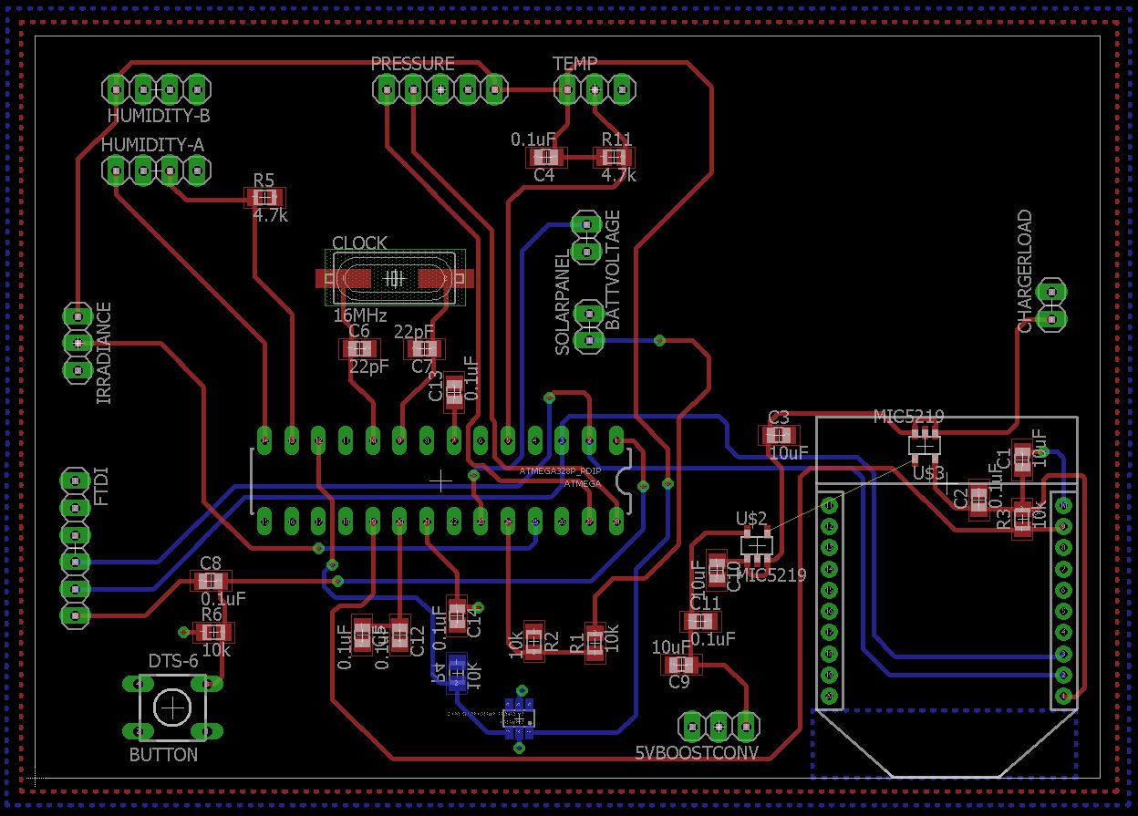Select the C8 0.1uF capacitor
Image resolution: width=1138 pixels, height=816 pixels.
coord(211,581)
